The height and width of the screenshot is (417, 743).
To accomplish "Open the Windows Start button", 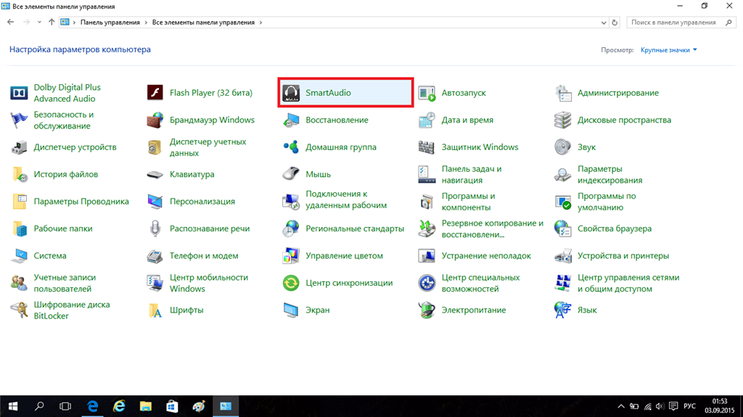I will pyautogui.click(x=13, y=406).
